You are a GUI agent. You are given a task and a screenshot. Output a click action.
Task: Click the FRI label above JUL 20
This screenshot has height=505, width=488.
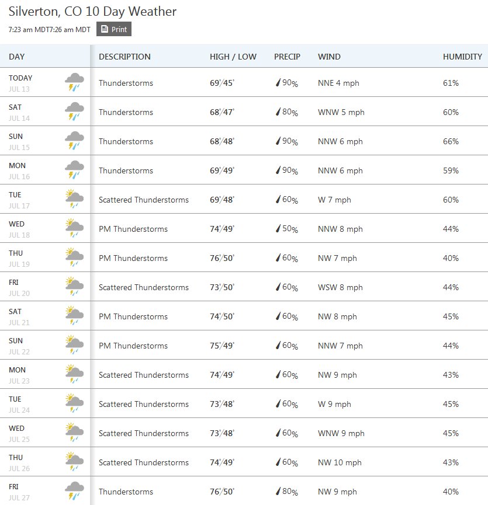point(13,283)
